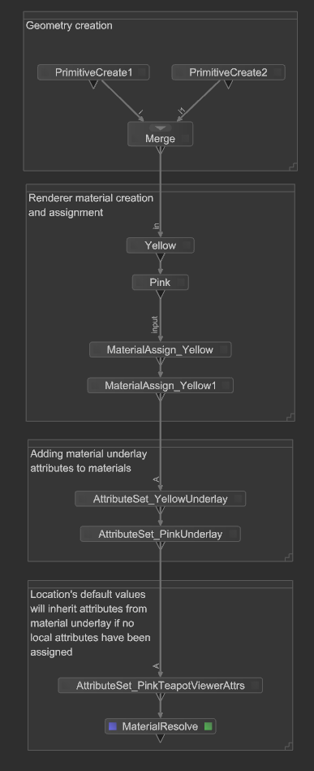
Task: Select the MaterialAssign_Yellow1 node
Action: point(160,385)
